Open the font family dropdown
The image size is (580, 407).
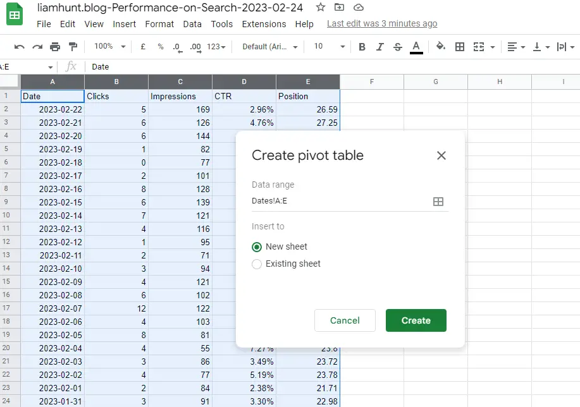270,47
